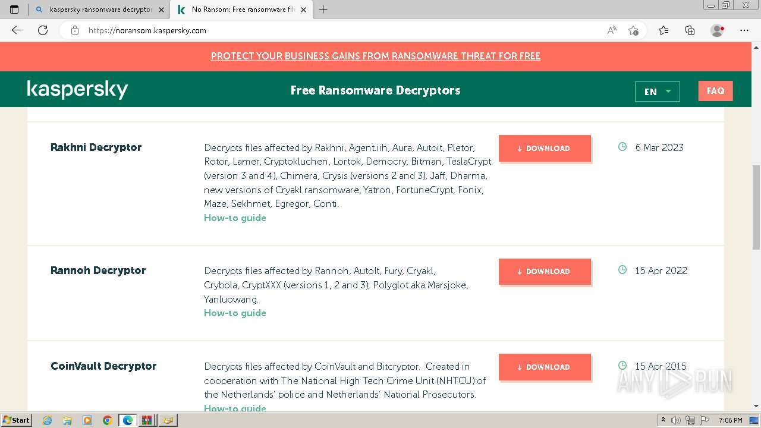
Task: Expand the EN language dropdown
Action: (657, 92)
